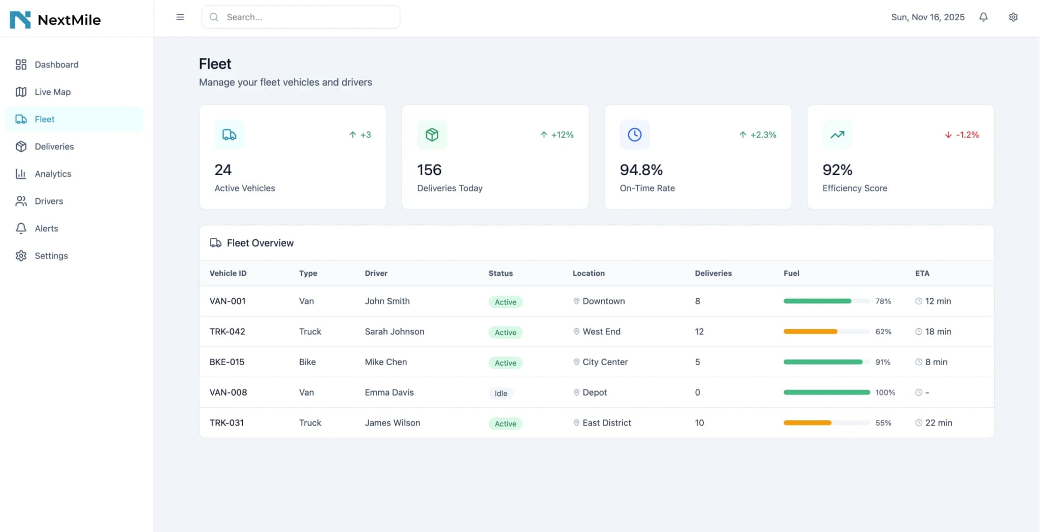The width and height of the screenshot is (1040, 532).
Task: Open the notifications bell in header
Action: click(x=983, y=17)
